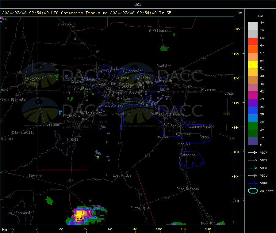Click the 'Pampa_Diamante' place label

(x=13, y=100)
